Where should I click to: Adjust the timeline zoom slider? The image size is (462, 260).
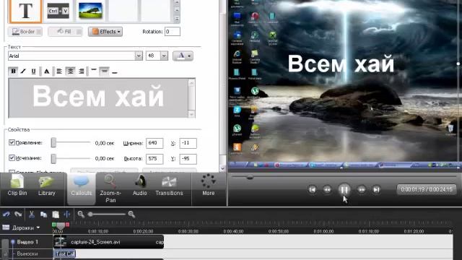tap(90, 214)
